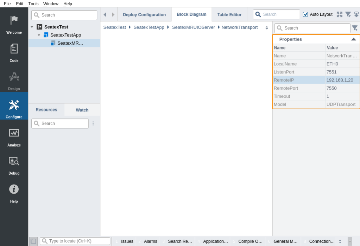Switch to the Code view
Screen dimensions: 360x246
(x=14, y=52)
